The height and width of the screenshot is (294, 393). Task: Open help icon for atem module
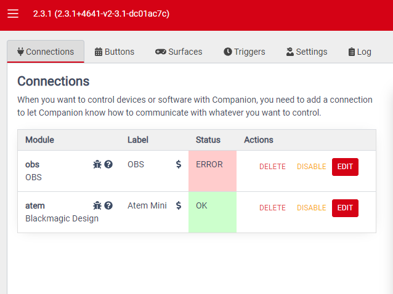pos(108,205)
